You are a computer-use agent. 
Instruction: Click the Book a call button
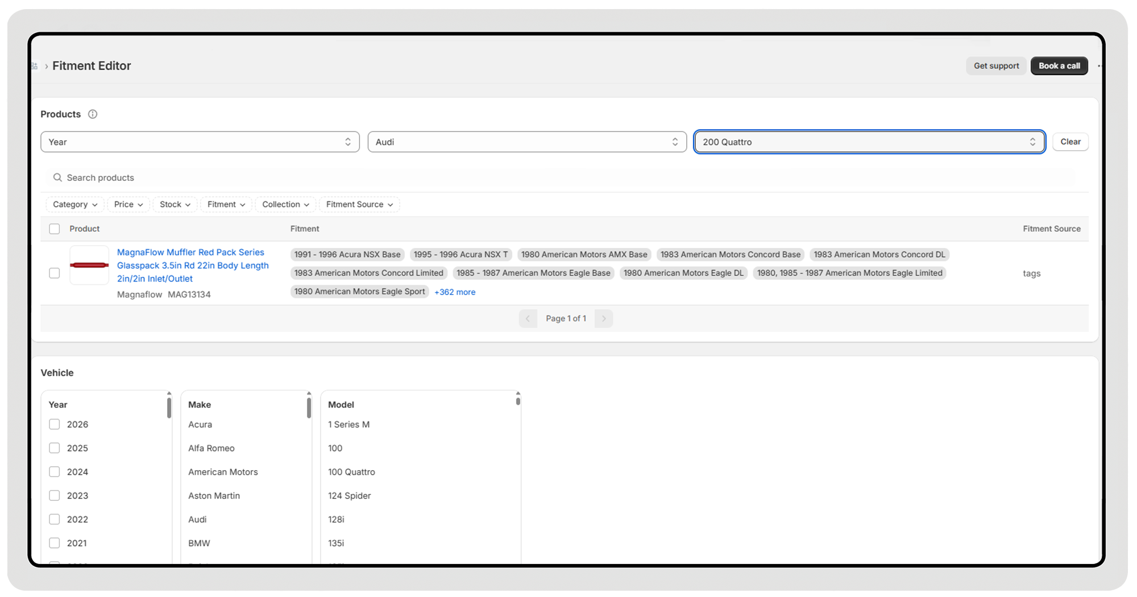1059,66
